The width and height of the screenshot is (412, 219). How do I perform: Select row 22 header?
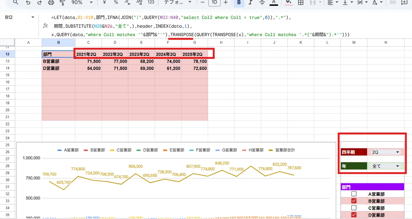click(x=8, y=124)
